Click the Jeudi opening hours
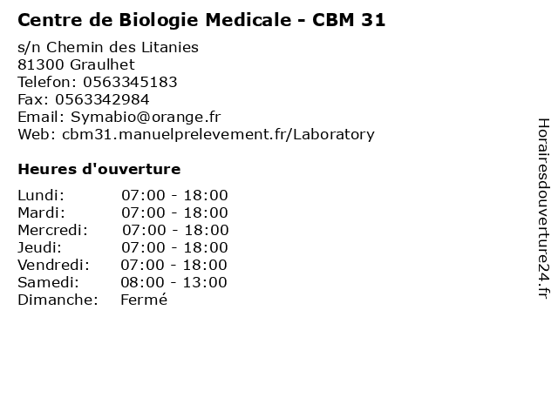This screenshot has width=558, height=418. [x=174, y=247]
